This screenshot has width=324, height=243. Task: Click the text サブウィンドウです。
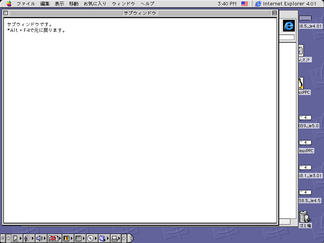30,25
